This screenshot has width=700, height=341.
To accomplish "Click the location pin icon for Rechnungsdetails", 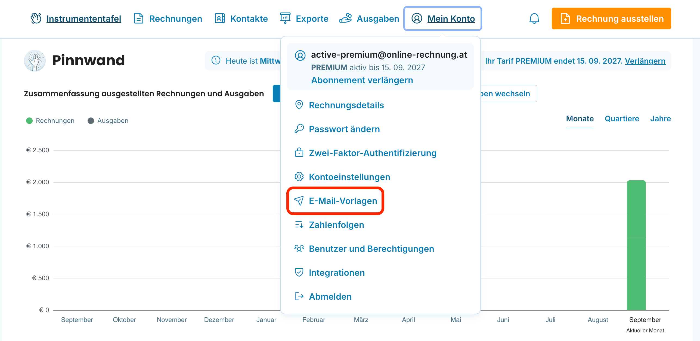I will [x=299, y=105].
